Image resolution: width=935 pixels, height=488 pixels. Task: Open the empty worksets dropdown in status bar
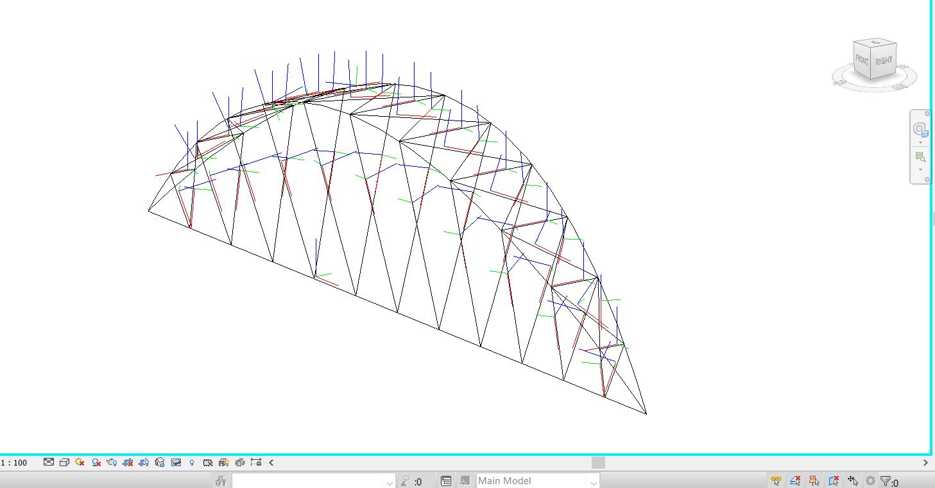coord(389,481)
